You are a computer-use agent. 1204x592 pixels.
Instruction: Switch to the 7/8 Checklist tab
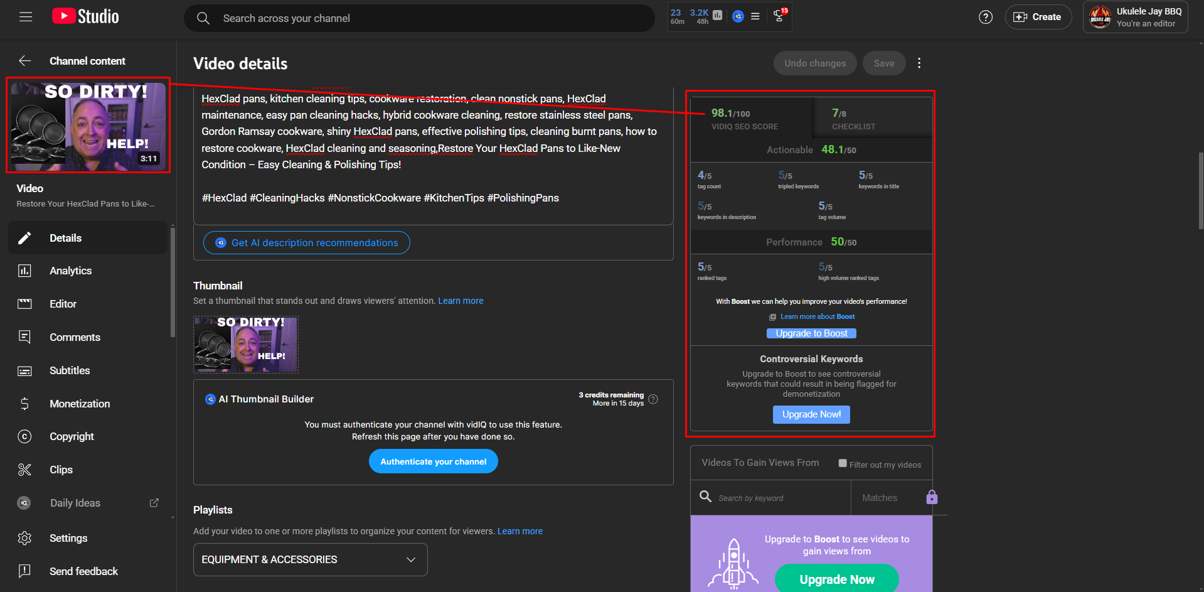click(x=872, y=118)
